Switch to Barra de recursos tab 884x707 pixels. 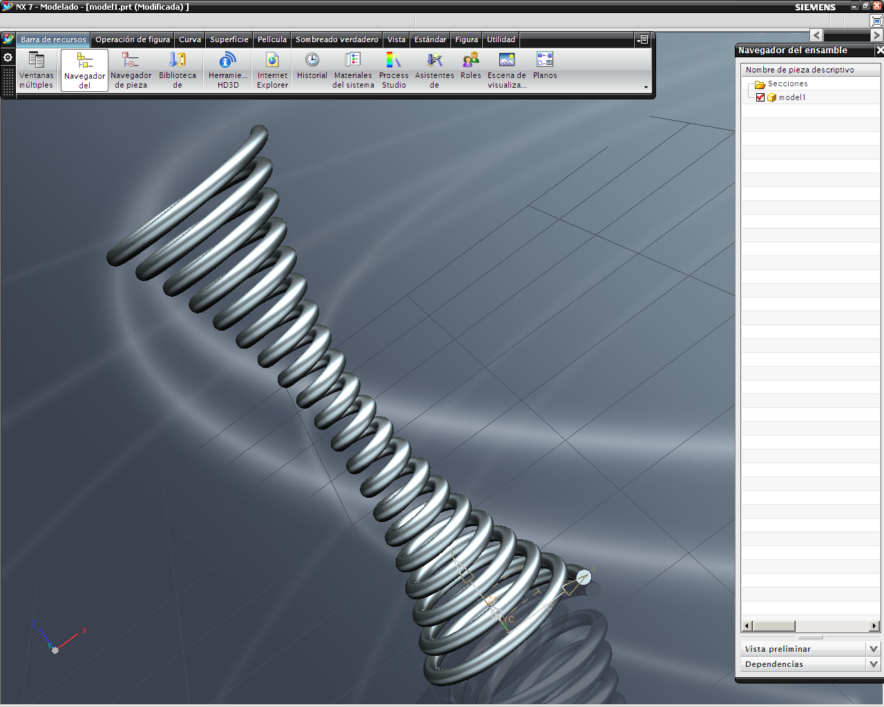53,39
